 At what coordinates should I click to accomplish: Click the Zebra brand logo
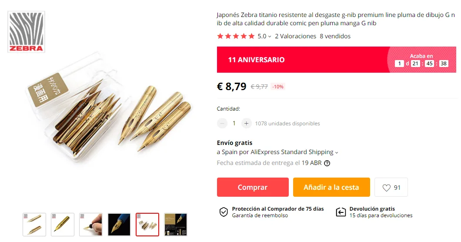coord(26,32)
